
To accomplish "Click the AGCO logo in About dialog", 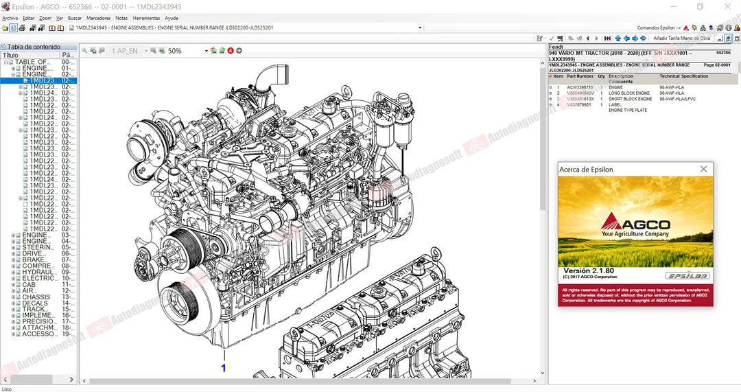I will [x=635, y=224].
